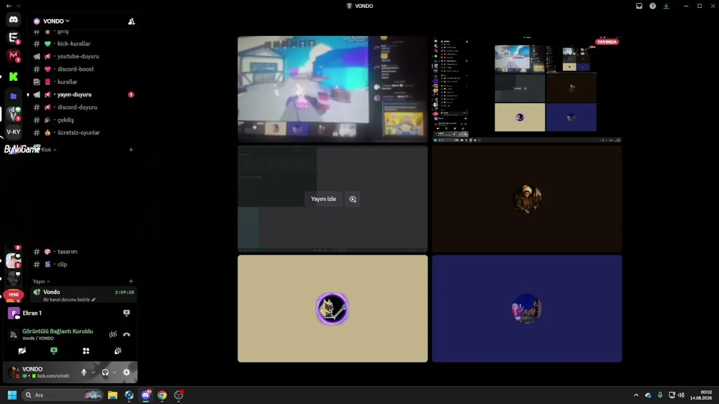
Task: Open yayın-duyuru announcement channel
Action: click(x=83, y=95)
